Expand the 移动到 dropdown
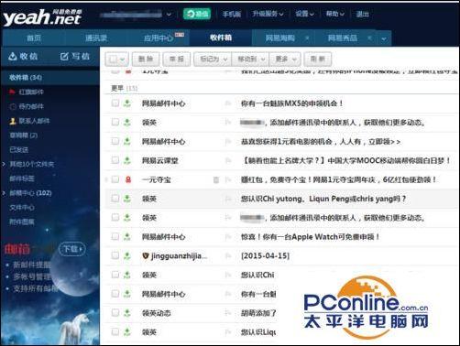Viewport: 460px width, 346px height. [x=251, y=59]
